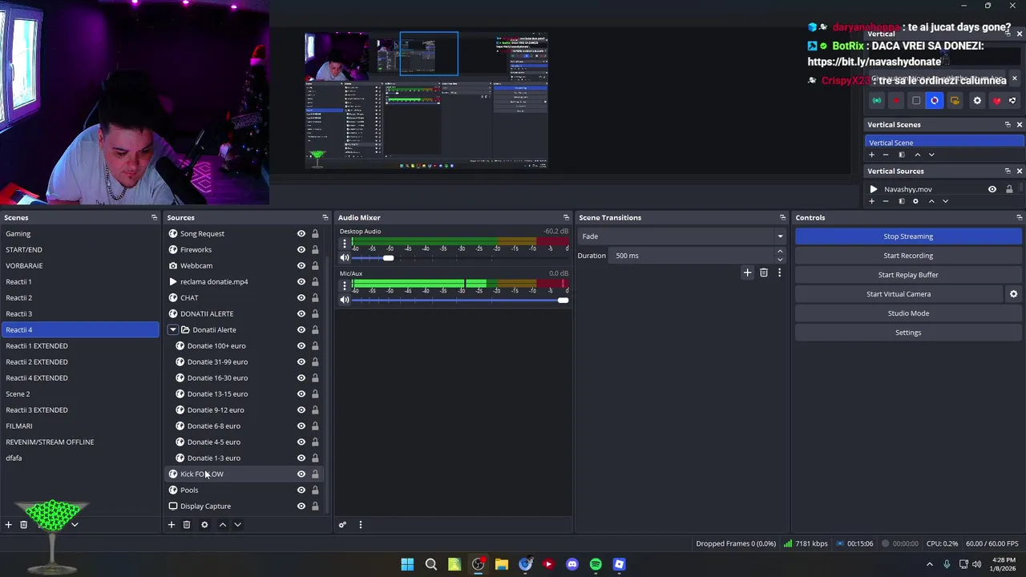1026x577 pixels.
Task: Hide the Display Capture source
Action: click(301, 506)
